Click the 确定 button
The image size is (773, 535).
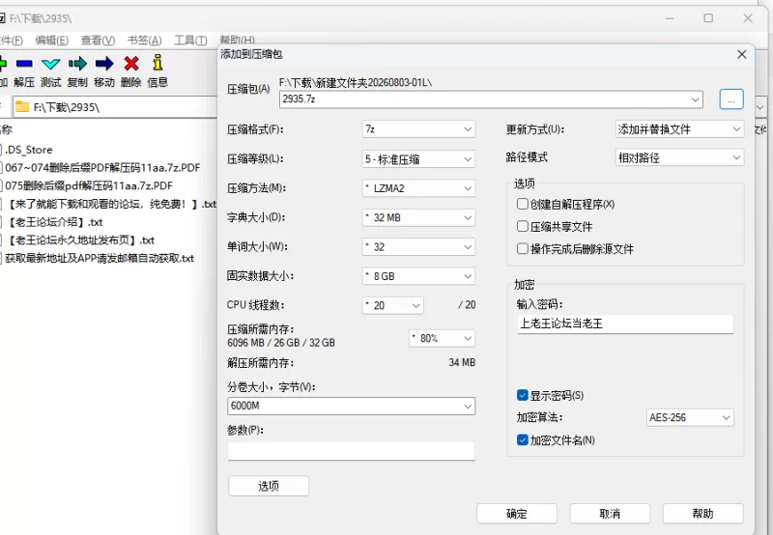[x=517, y=514]
